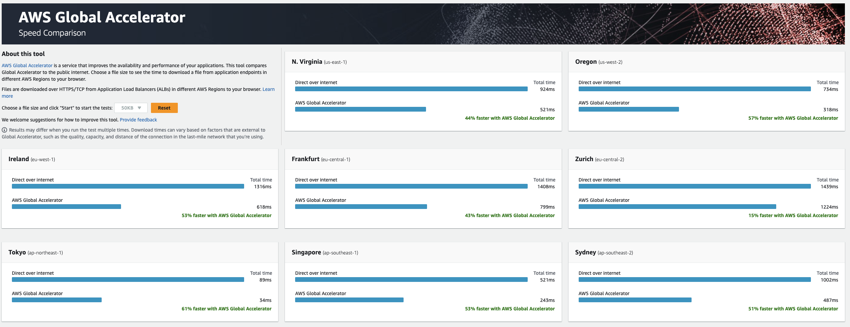Image resolution: width=850 pixels, height=327 pixels.
Task: Click the 1439ms total time value
Action: (x=829, y=187)
